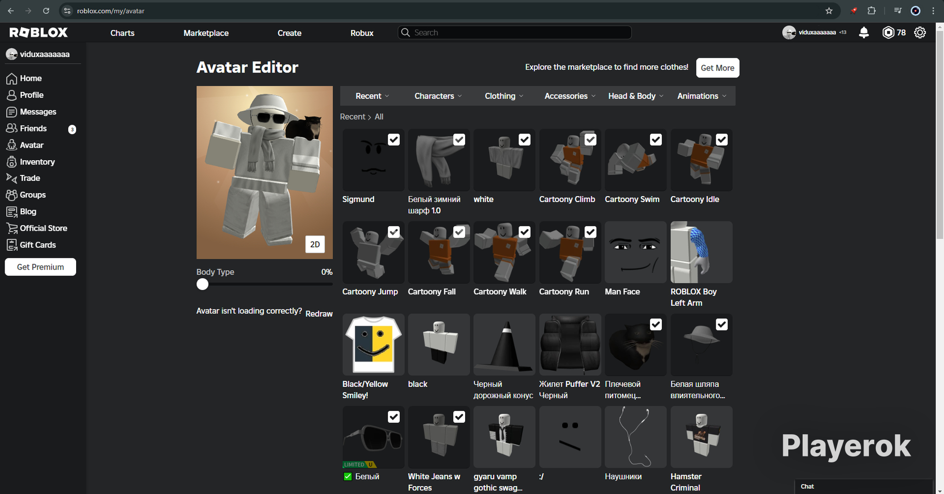Click the Profile sidebar icon
944x494 pixels.
(11, 95)
